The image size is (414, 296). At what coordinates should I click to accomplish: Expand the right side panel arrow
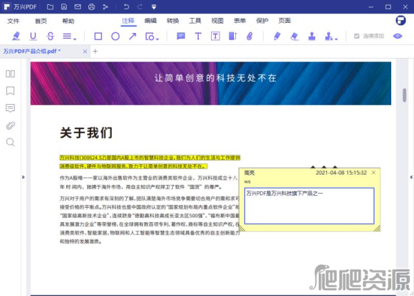[x=411, y=177]
